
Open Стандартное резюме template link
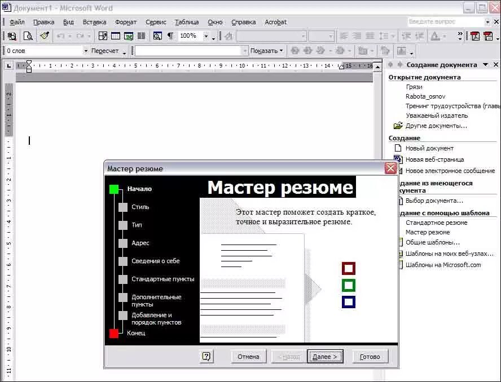coord(436,223)
